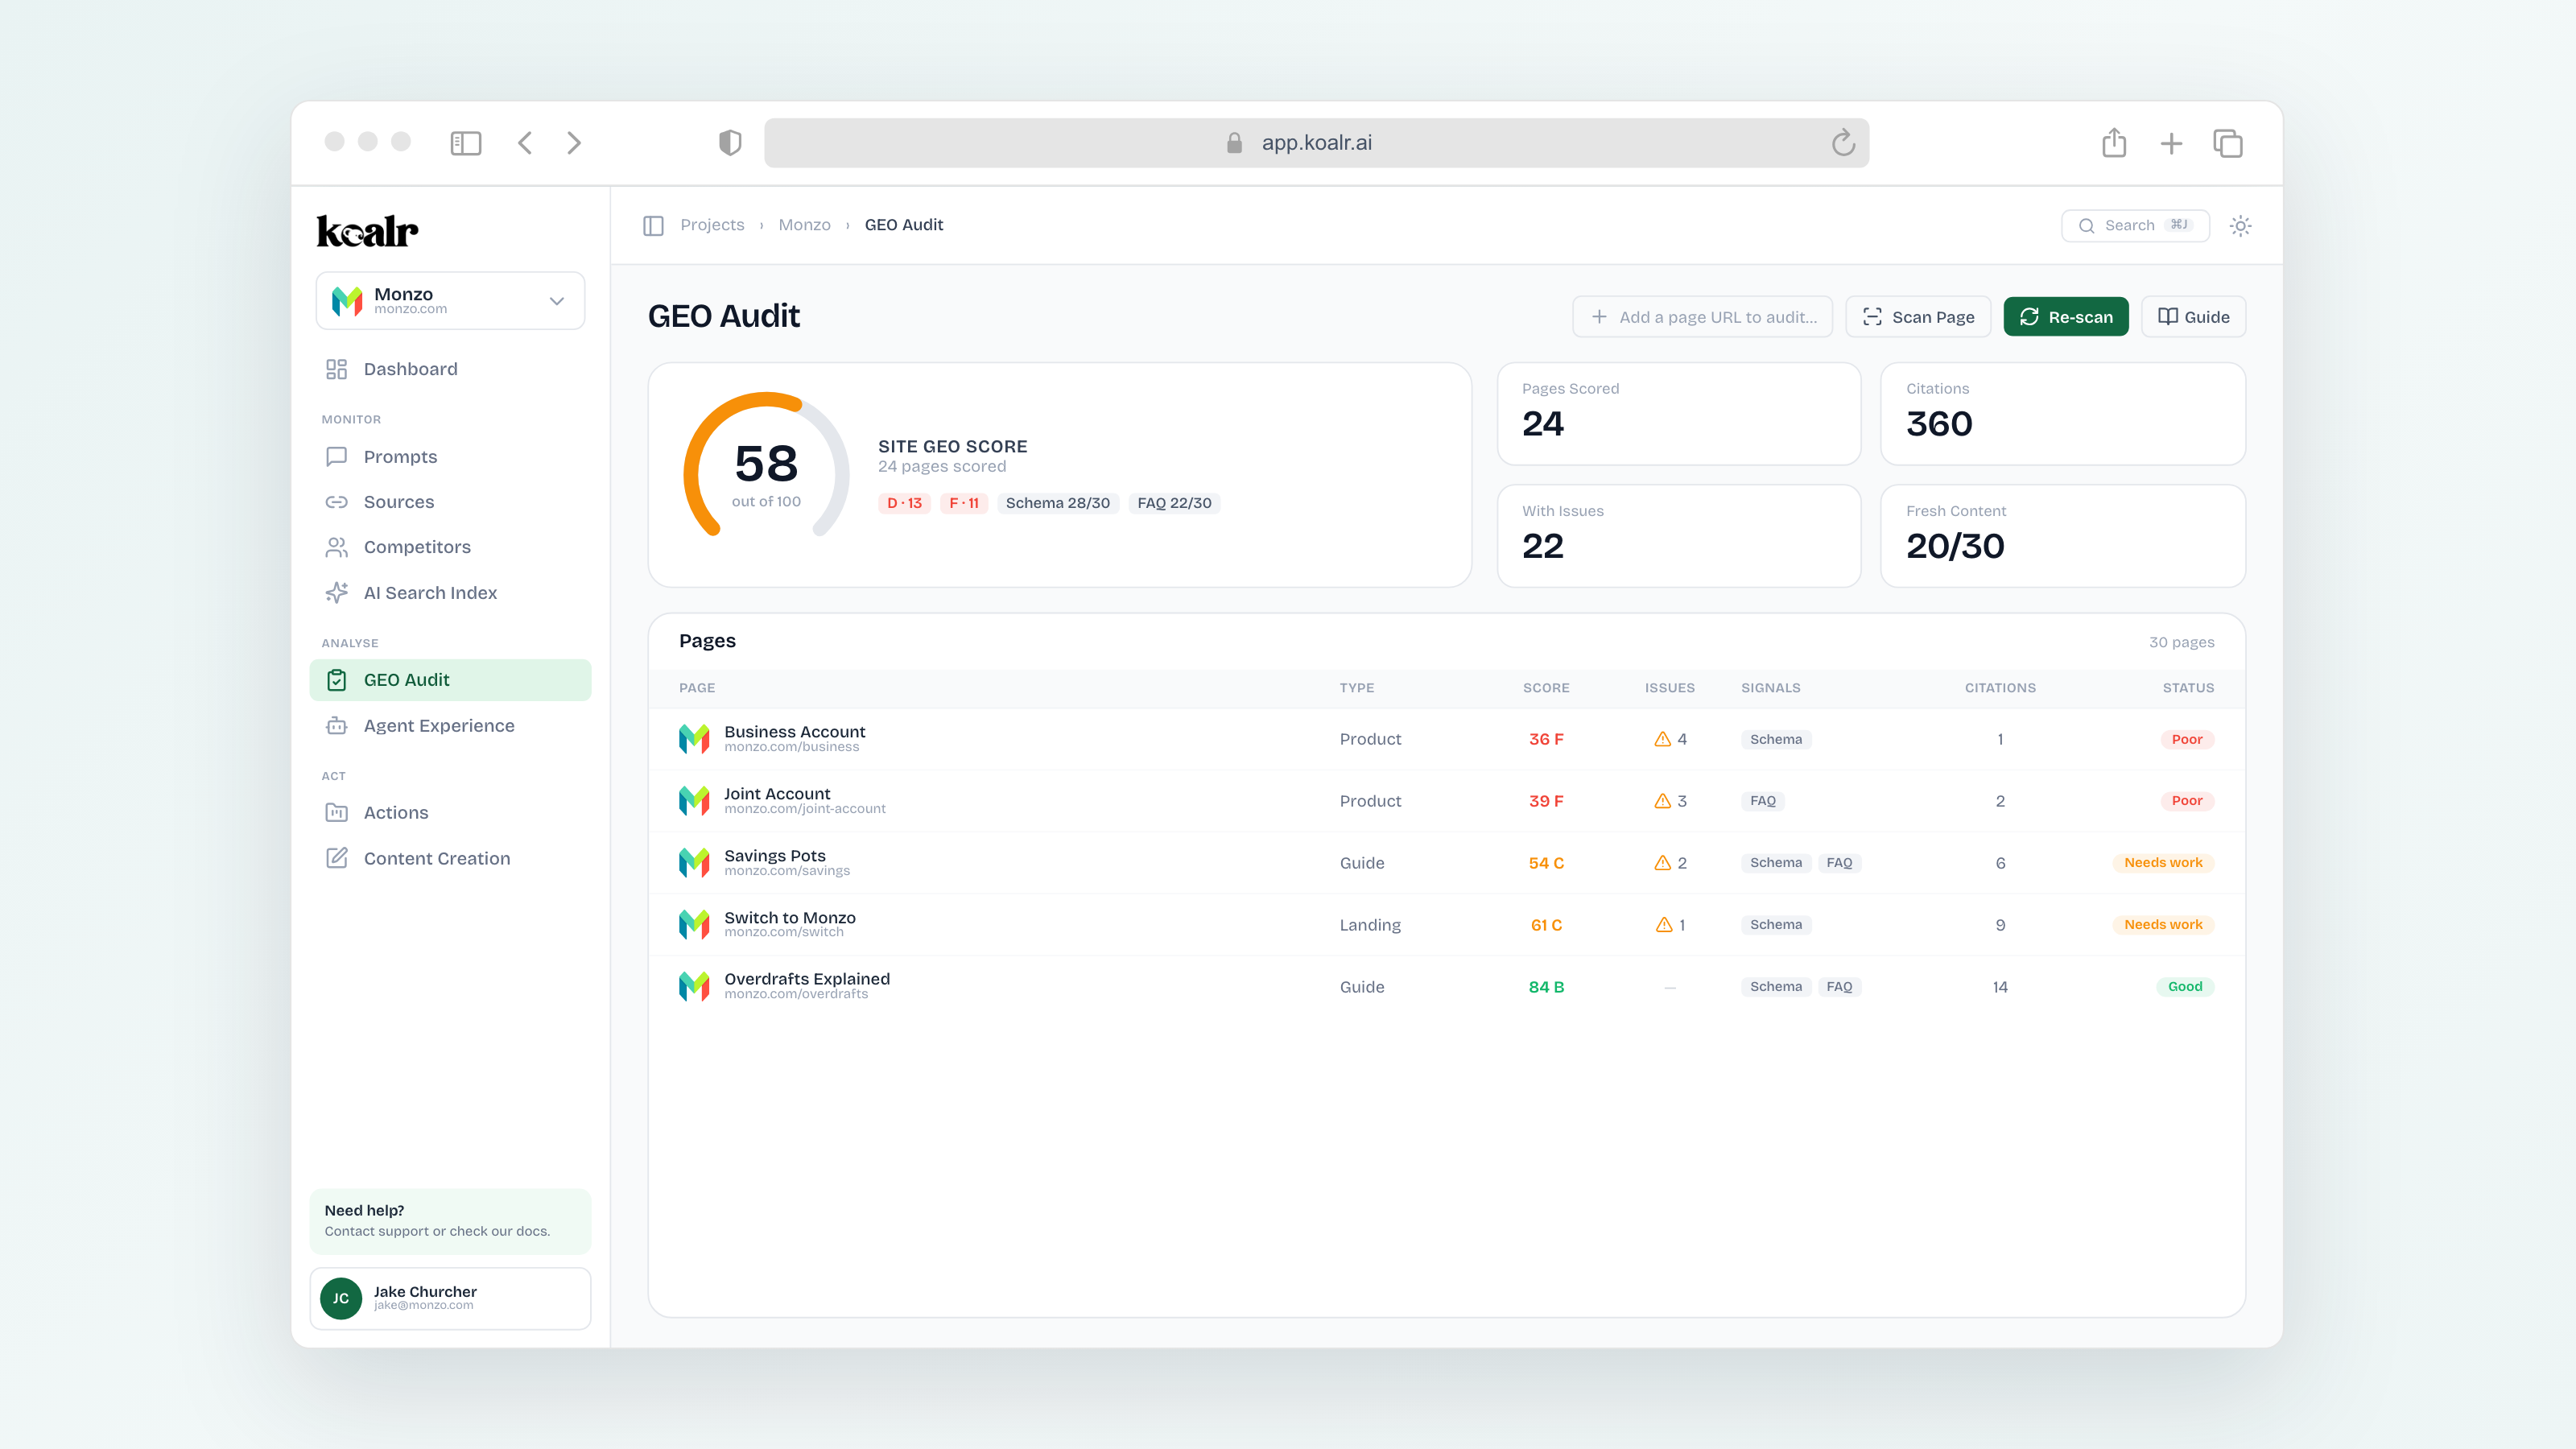2576x1449 pixels.
Task: Open the Need help? support card
Action: [x=450, y=1221]
